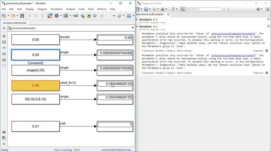Open the Diagram menu
The height and width of the screenshot is (152, 271).
tap(42, 9)
